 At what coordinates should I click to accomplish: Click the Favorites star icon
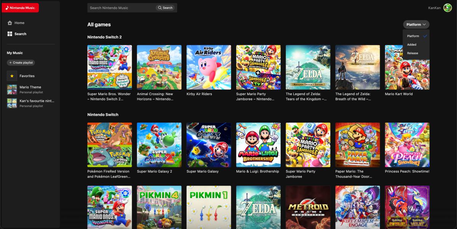tap(12, 76)
